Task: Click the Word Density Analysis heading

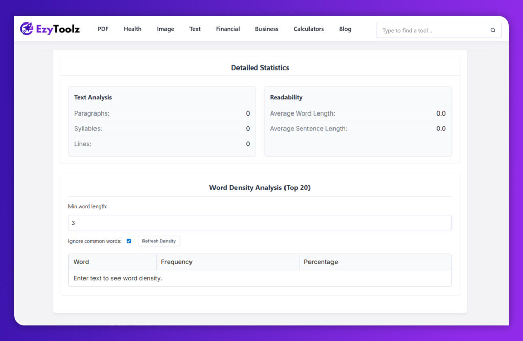Action: (x=259, y=188)
